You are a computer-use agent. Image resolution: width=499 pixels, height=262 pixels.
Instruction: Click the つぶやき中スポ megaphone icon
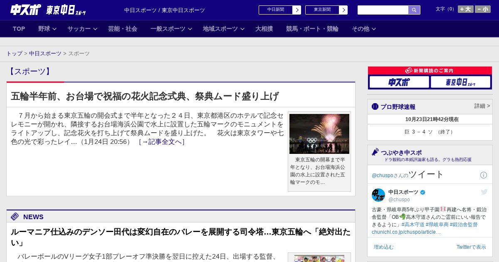375,152
